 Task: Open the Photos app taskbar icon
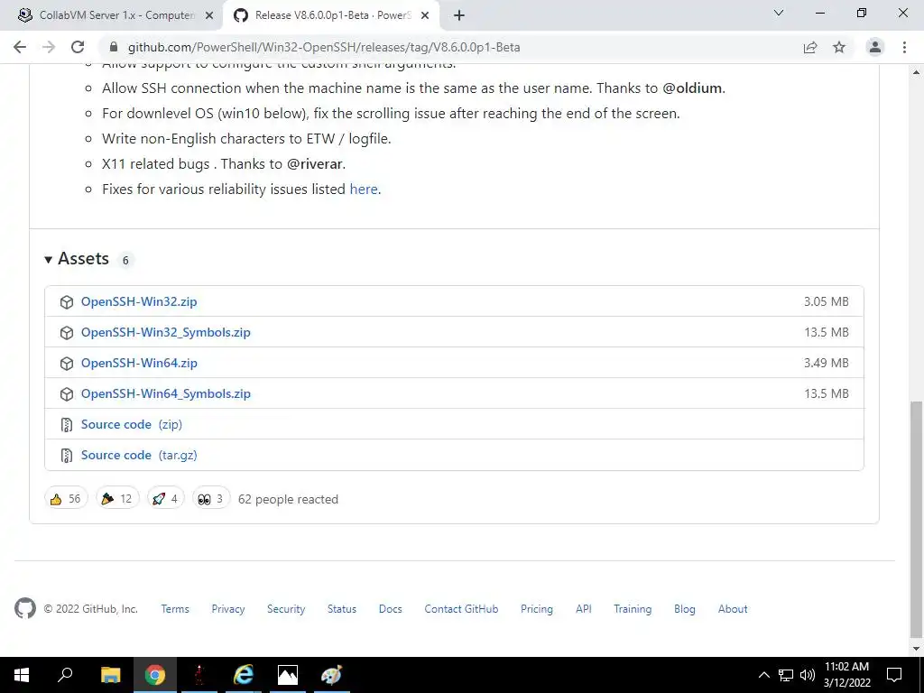coord(288,675)
